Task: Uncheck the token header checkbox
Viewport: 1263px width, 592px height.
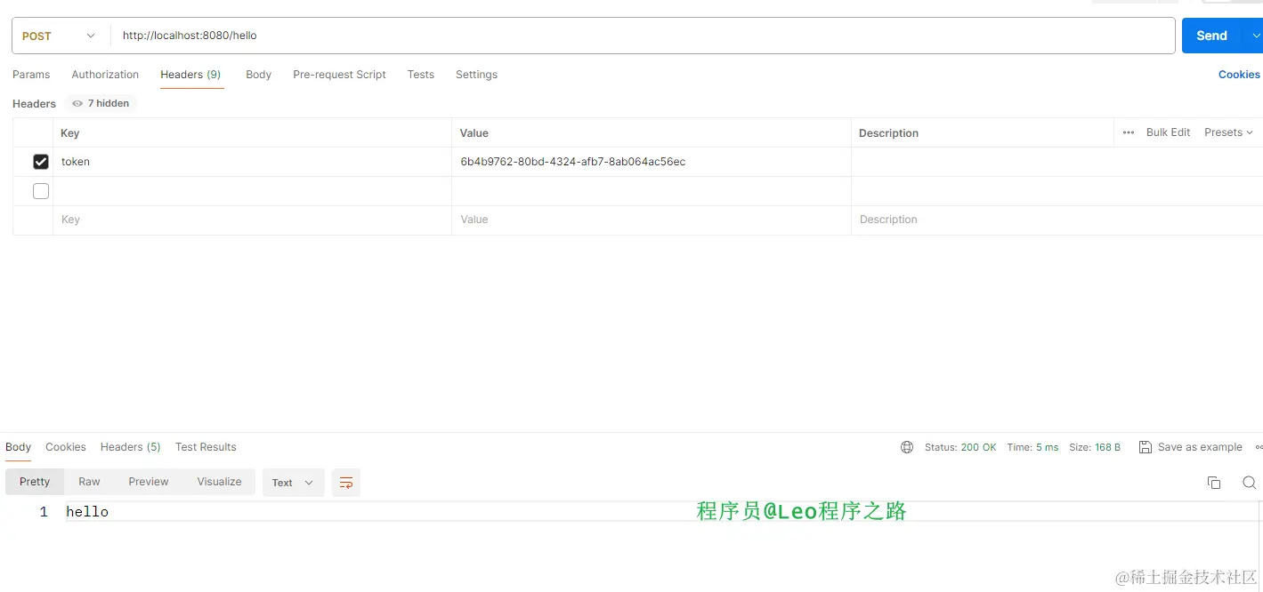Action: coord(41,162)
